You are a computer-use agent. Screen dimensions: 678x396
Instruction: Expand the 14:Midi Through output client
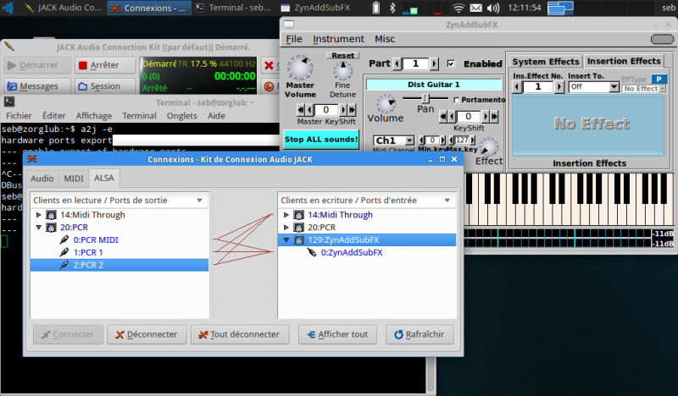click(38, 215)
